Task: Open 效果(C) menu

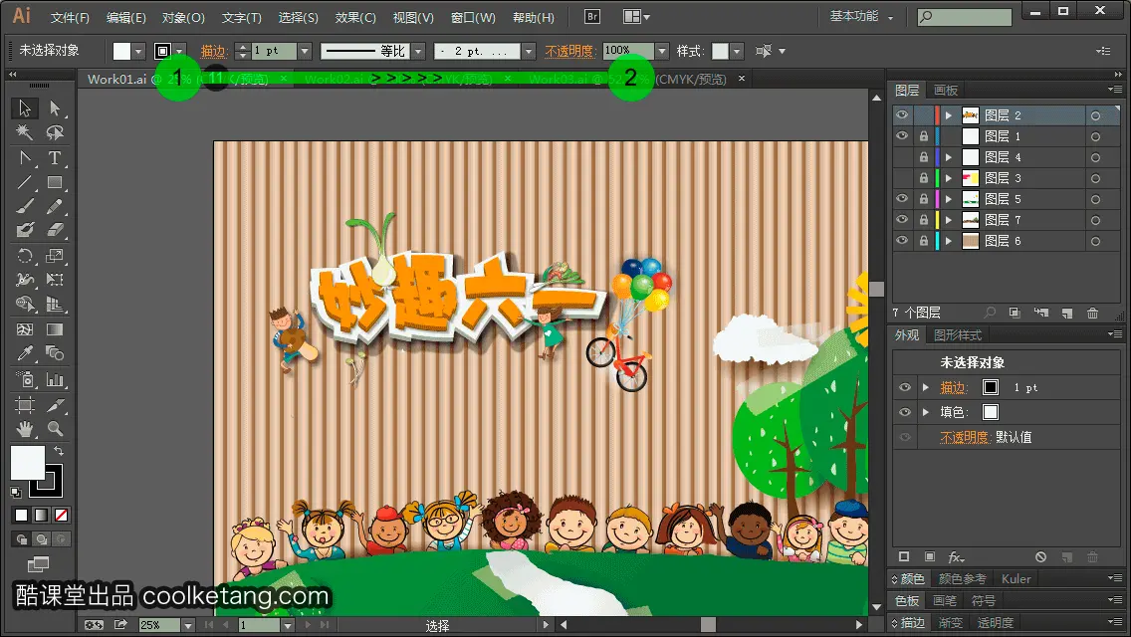Action: pyautogui.click(x=355, y=17)
